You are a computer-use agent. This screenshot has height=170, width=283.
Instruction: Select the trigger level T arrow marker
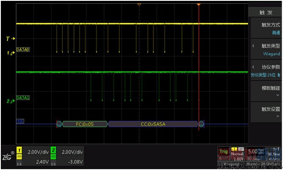(11, 39)
